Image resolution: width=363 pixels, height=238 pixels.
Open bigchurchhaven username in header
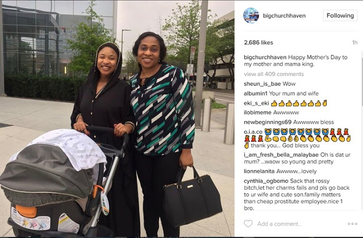[x=284, y=15]
